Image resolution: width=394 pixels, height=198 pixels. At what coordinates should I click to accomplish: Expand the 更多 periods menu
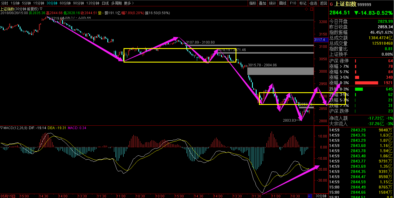tap(129, 3)
